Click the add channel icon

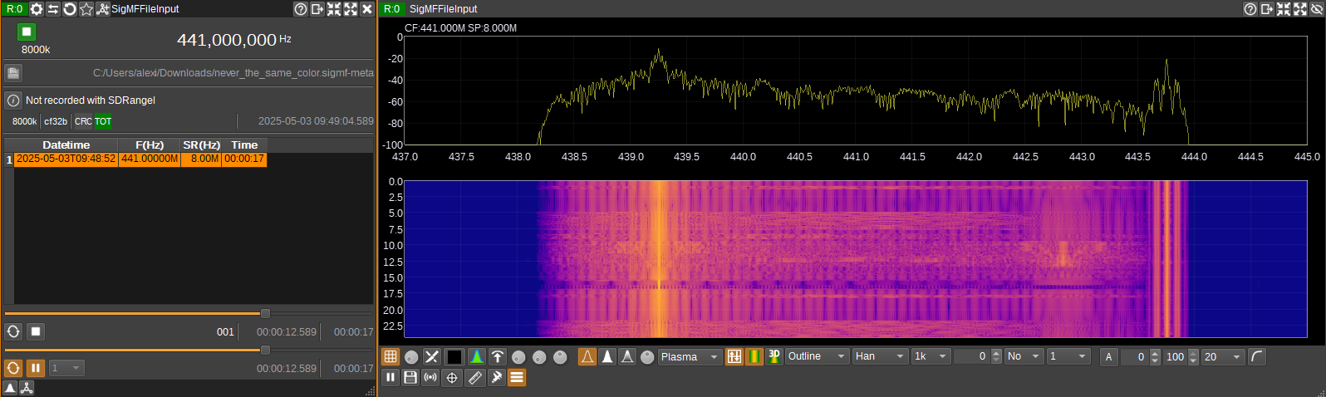point(103,9)
